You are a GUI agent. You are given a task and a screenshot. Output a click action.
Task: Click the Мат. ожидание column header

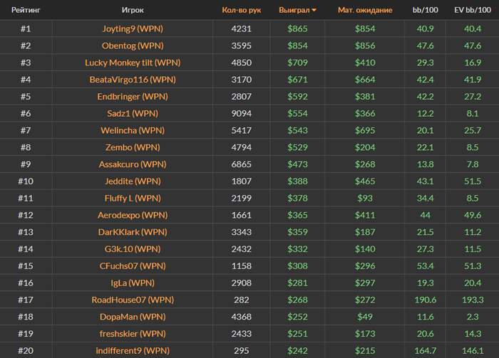[x=365, y=10]
